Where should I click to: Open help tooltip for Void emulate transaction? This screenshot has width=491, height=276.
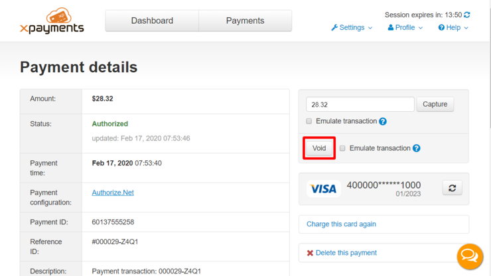tap(416, 148)
